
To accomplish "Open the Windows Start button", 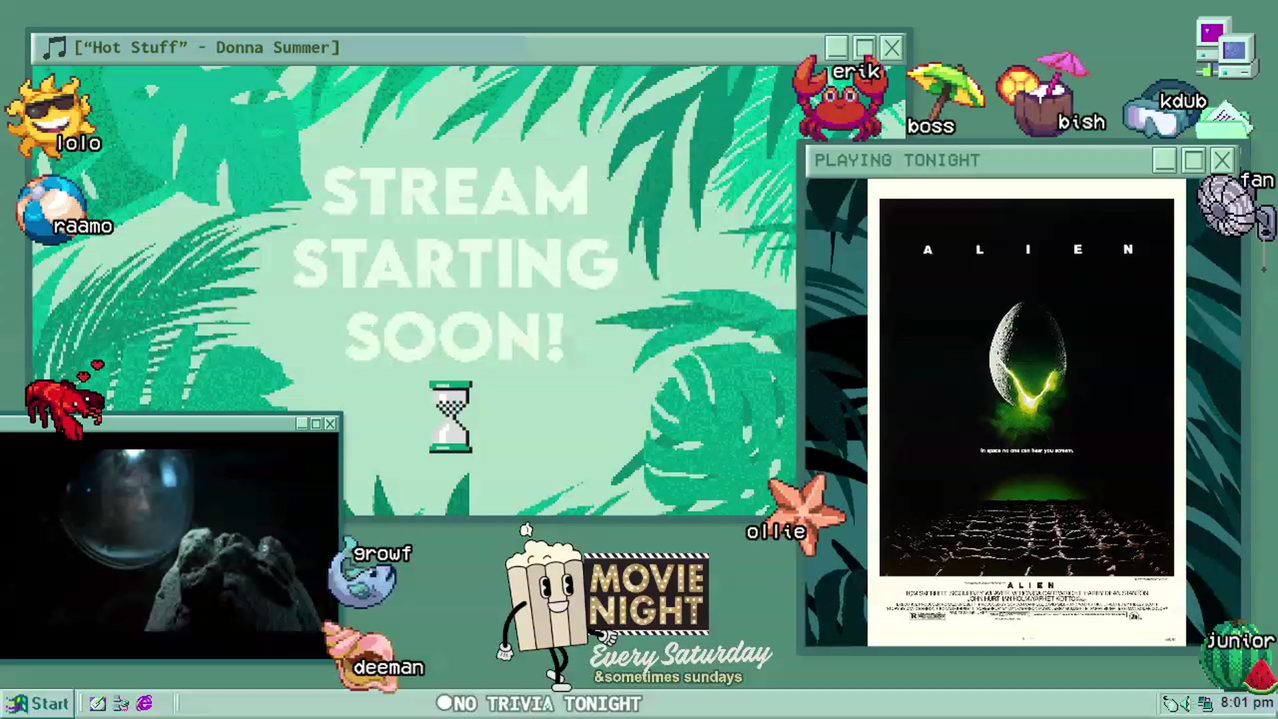I will pos(37,703).
